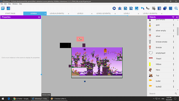Open the Objects panel filter icon
179x101 pixels.
[173, 17]
